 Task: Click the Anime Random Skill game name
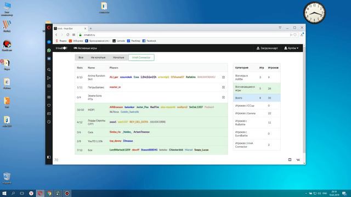click(97, 78)
